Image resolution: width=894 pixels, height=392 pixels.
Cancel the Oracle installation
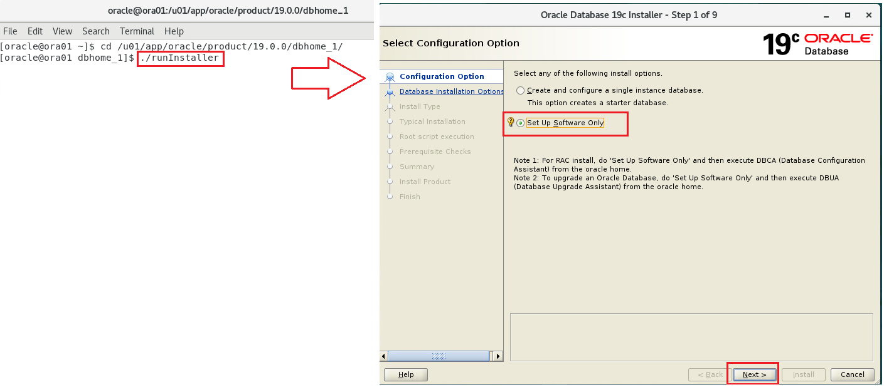point(852,374)
